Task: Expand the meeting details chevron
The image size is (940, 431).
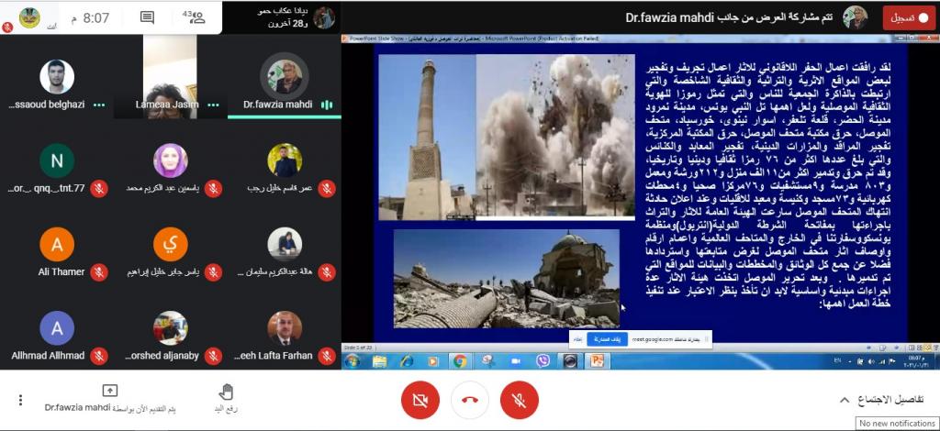Action: point(845,400)
